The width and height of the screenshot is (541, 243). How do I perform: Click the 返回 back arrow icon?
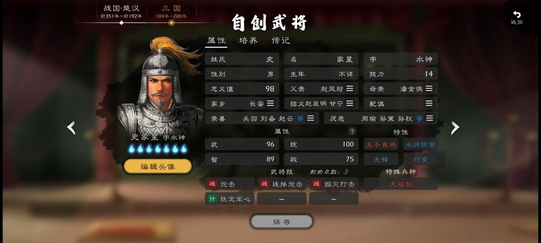click(x=516, y=14)
